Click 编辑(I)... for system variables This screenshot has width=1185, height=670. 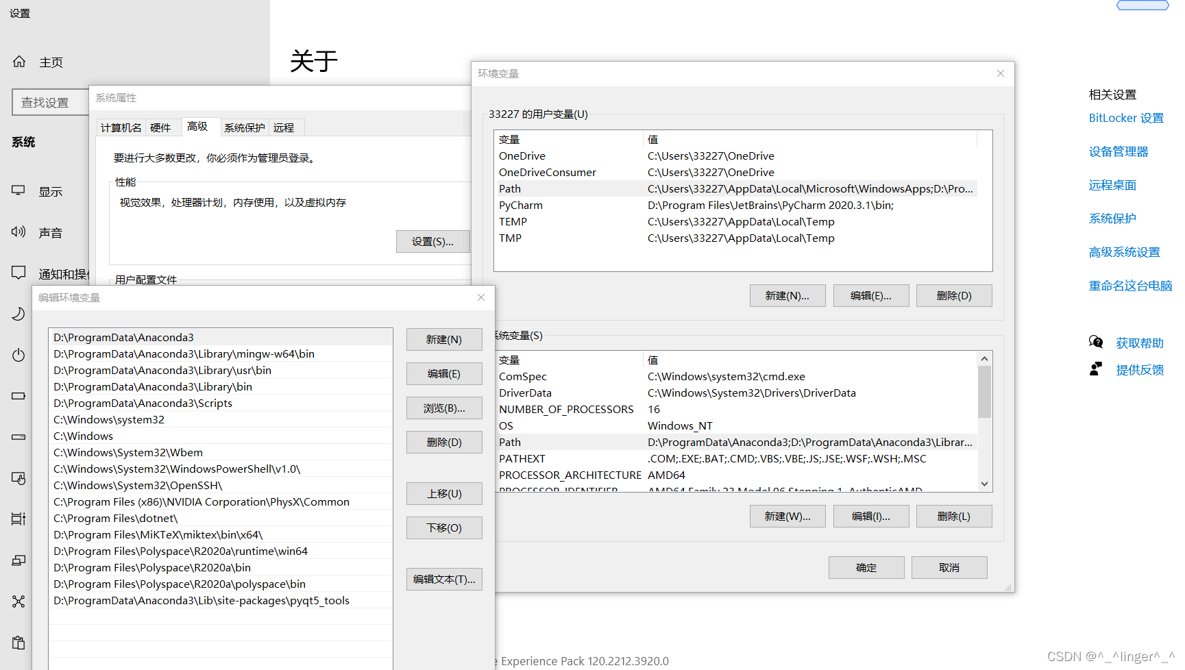click(871, 517)
